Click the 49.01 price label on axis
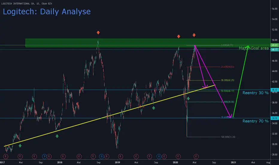279x165 pixels. click(275, 45)
